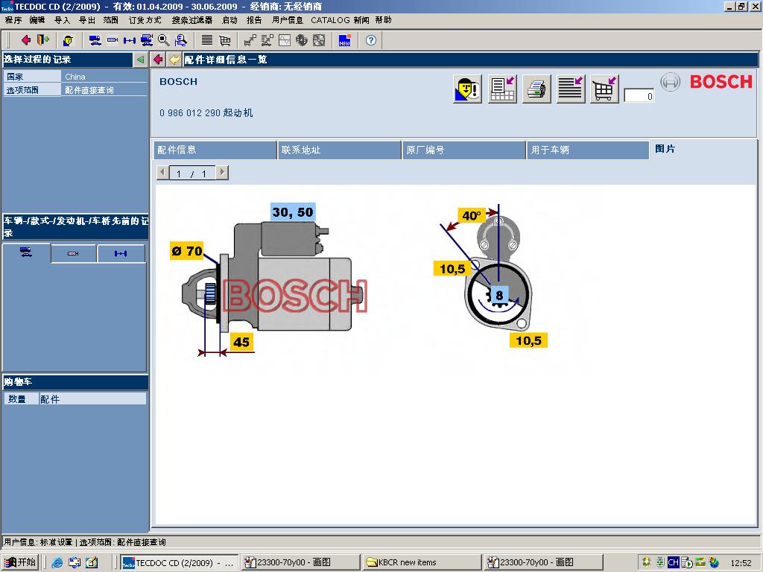The width and height of the screenshot is (763, 572).
Task: Print the article with the printer button
Action: tap(536, 89)
